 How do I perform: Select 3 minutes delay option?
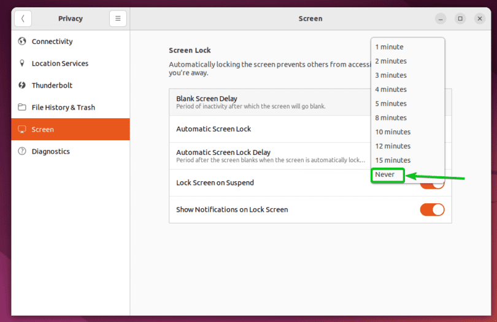(391, 75)
